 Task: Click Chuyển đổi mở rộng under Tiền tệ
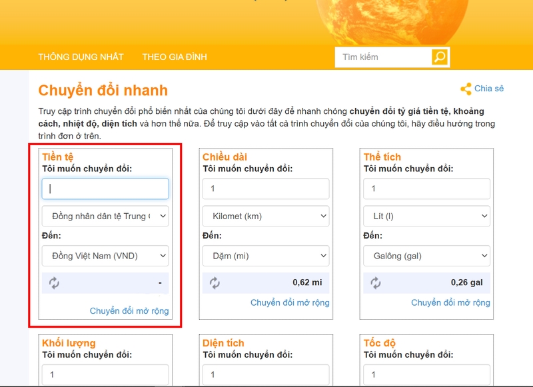click(x=129, y=311)
